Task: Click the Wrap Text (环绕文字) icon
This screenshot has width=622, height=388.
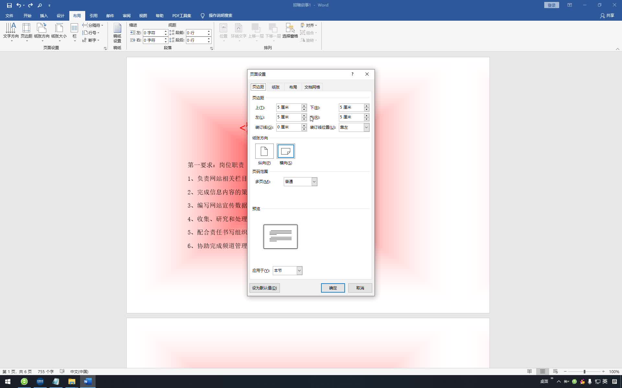Action: pos(239,32)
